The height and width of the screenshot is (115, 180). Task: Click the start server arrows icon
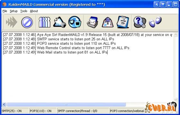pos(12,22)
